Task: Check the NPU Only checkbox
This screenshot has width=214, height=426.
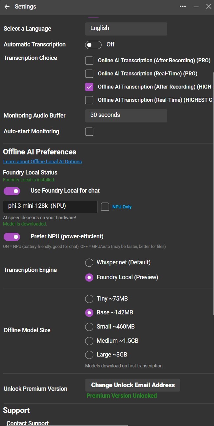Action: [x=105, y=207]
